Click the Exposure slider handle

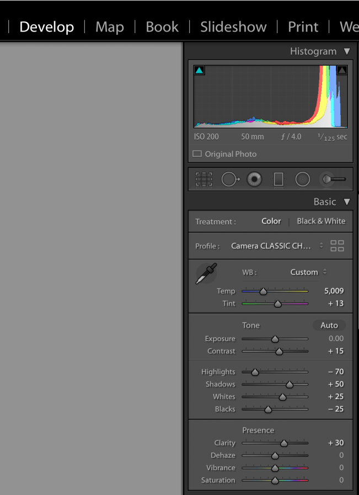(275, 339)
